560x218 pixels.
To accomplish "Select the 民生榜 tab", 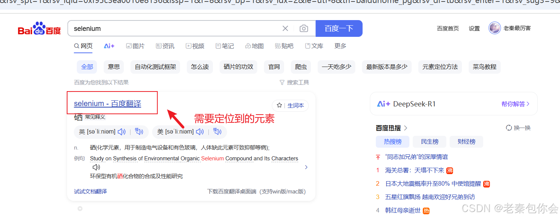I will 430,142.
